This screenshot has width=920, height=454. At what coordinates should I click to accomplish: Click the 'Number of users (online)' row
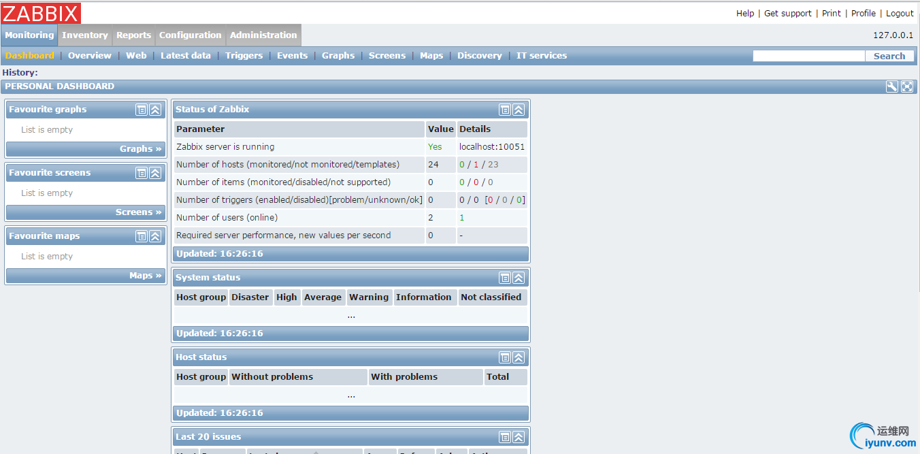[x=350, y=218]
